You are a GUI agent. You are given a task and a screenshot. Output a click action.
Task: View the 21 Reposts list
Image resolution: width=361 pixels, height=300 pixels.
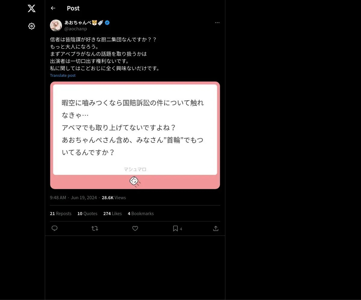point(60,214)
